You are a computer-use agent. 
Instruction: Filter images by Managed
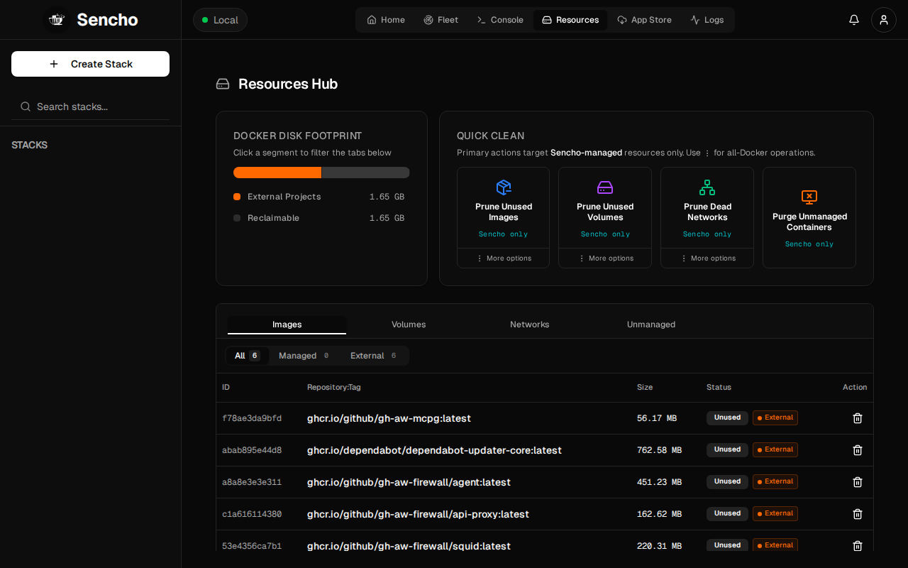pos(304,356)
